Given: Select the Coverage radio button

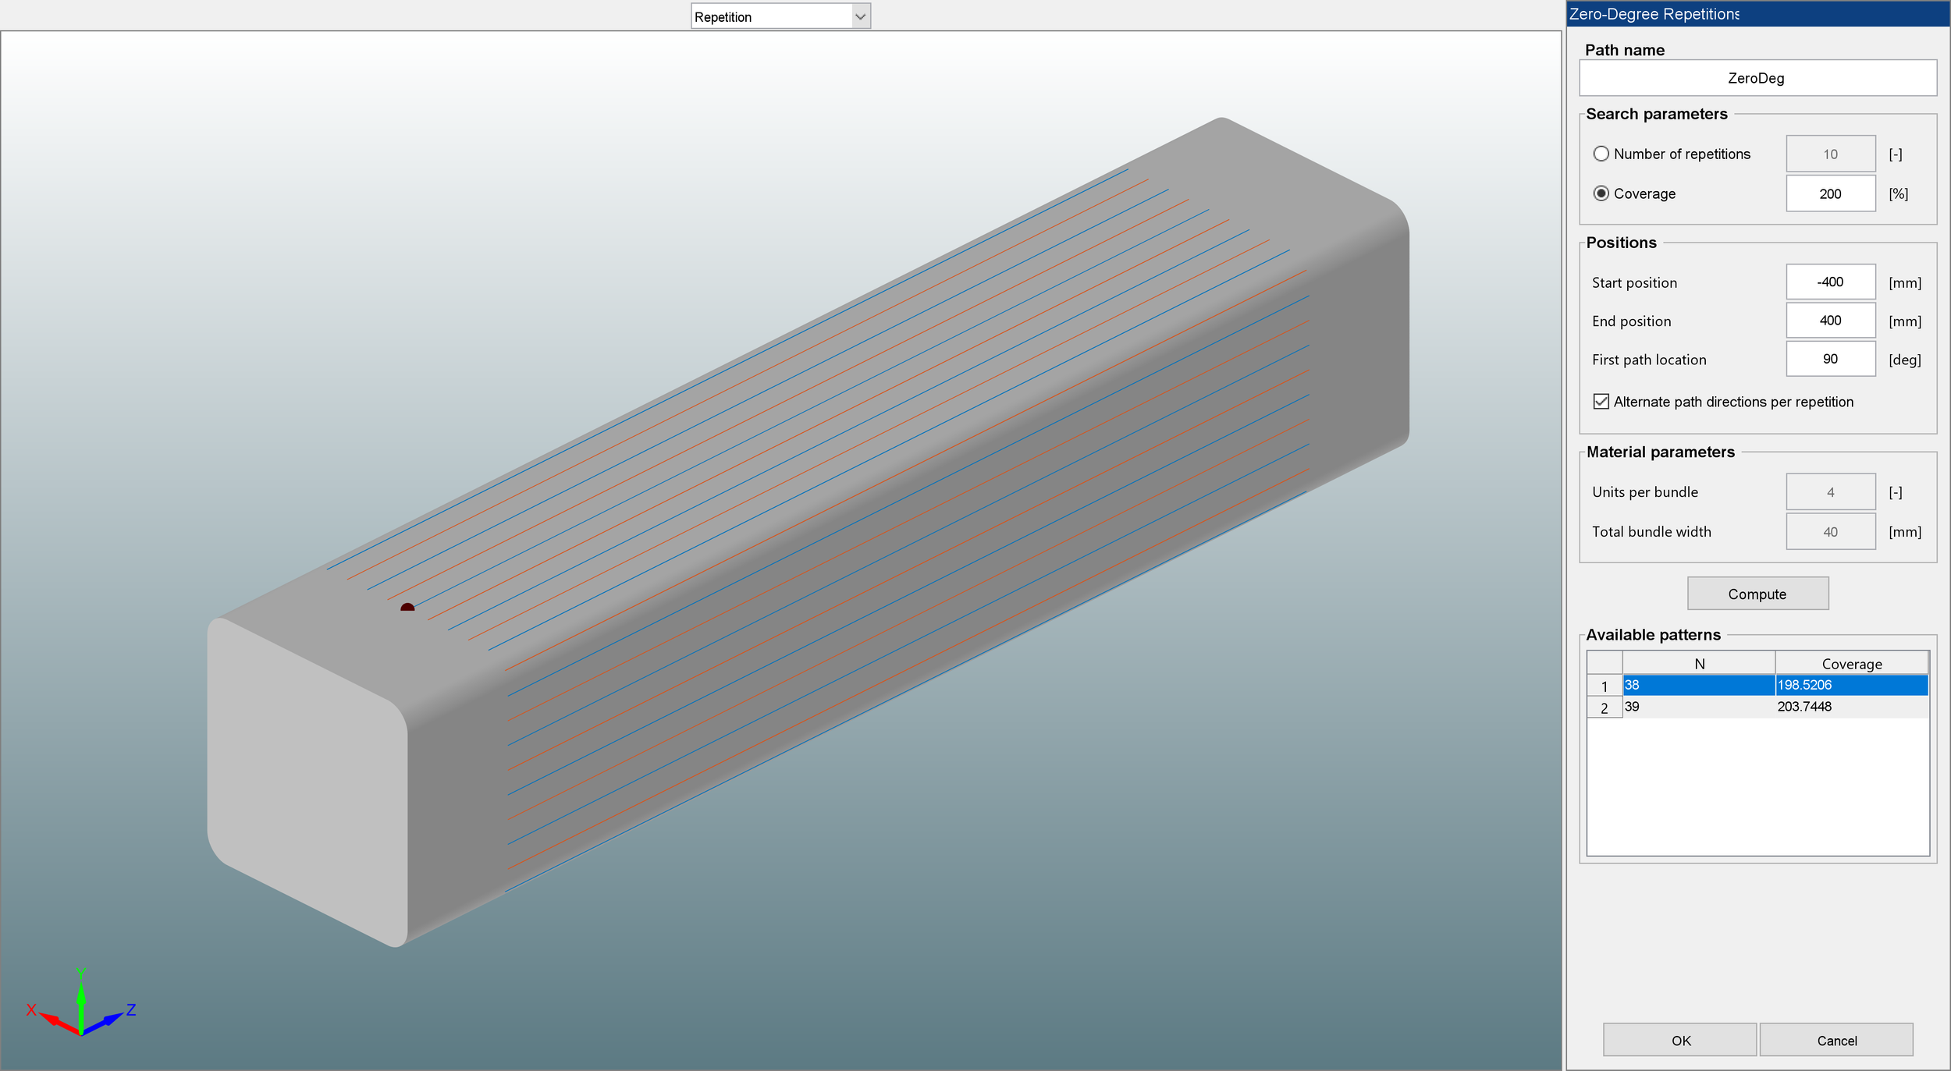Looking at the screenshot, I should 1601,193.
